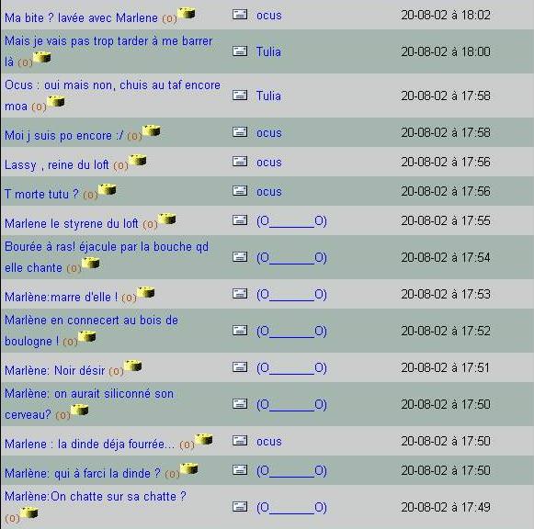Click author (O______O) in the 17:51 row
534x529 pixels.
[292, 368]
